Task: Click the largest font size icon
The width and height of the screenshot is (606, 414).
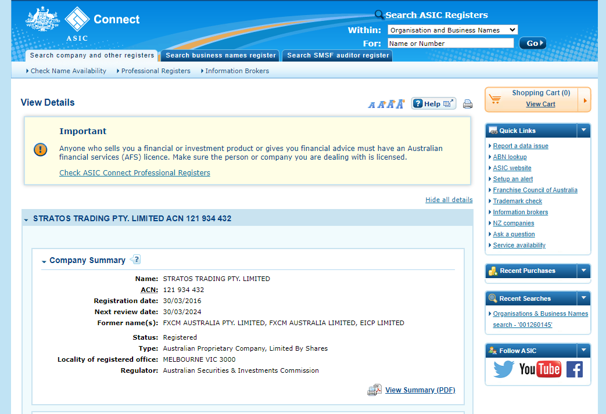Action: point(400,104)
